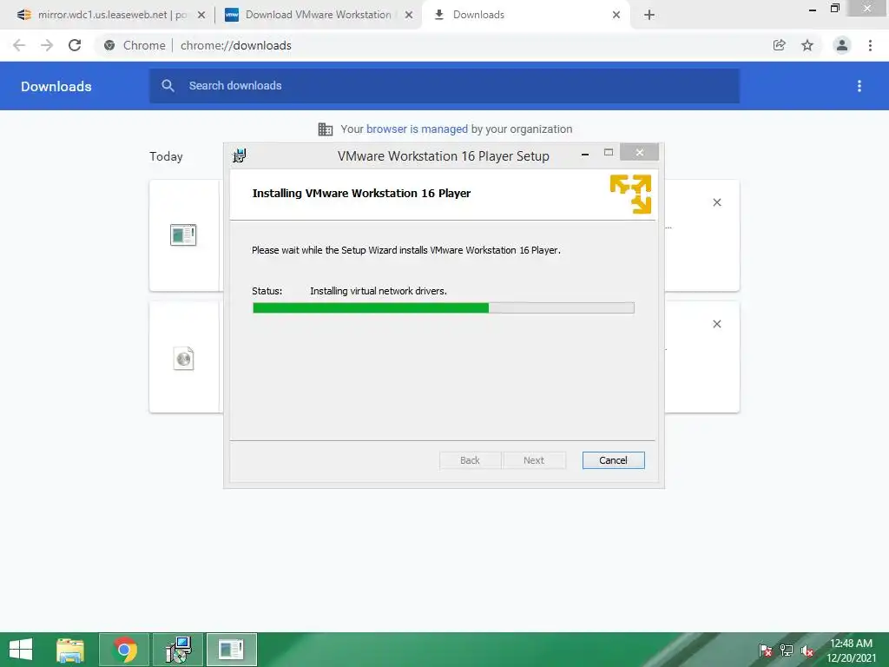
Task: Click the muted volume tray icon
Action: point(807,650)
